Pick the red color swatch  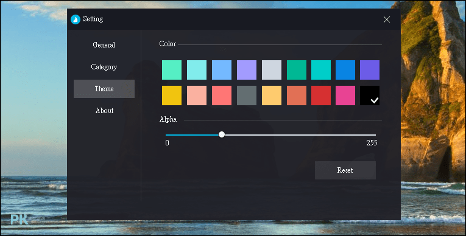click(x=321, y=95)
